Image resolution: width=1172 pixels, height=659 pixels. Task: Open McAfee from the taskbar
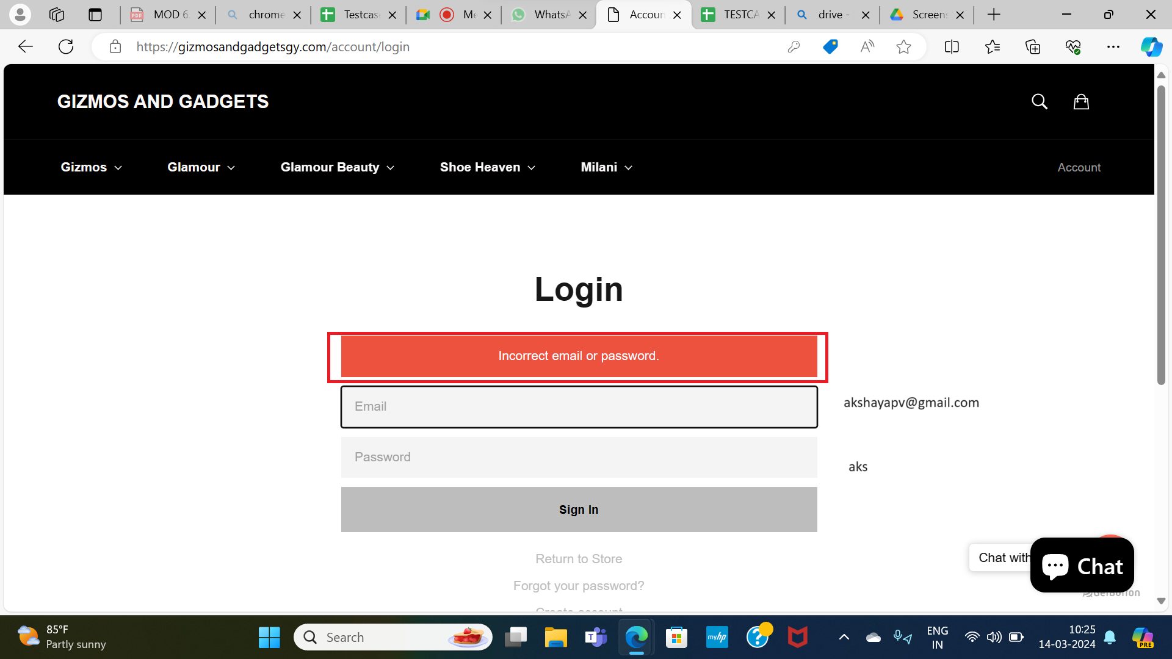click(797, 638)
